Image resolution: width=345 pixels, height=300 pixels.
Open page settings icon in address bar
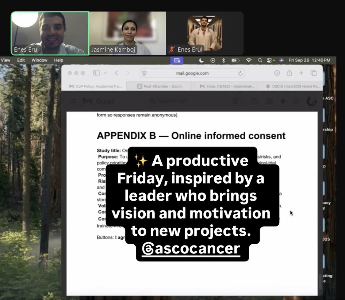click(144, 73)
